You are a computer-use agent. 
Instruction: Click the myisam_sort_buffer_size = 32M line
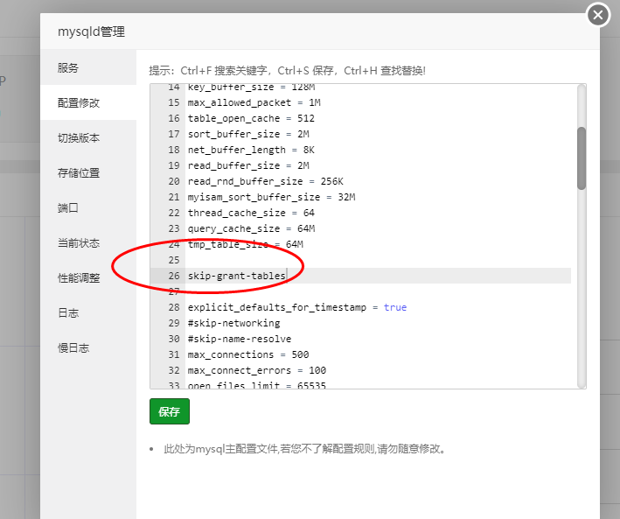[x=271, y=197]
